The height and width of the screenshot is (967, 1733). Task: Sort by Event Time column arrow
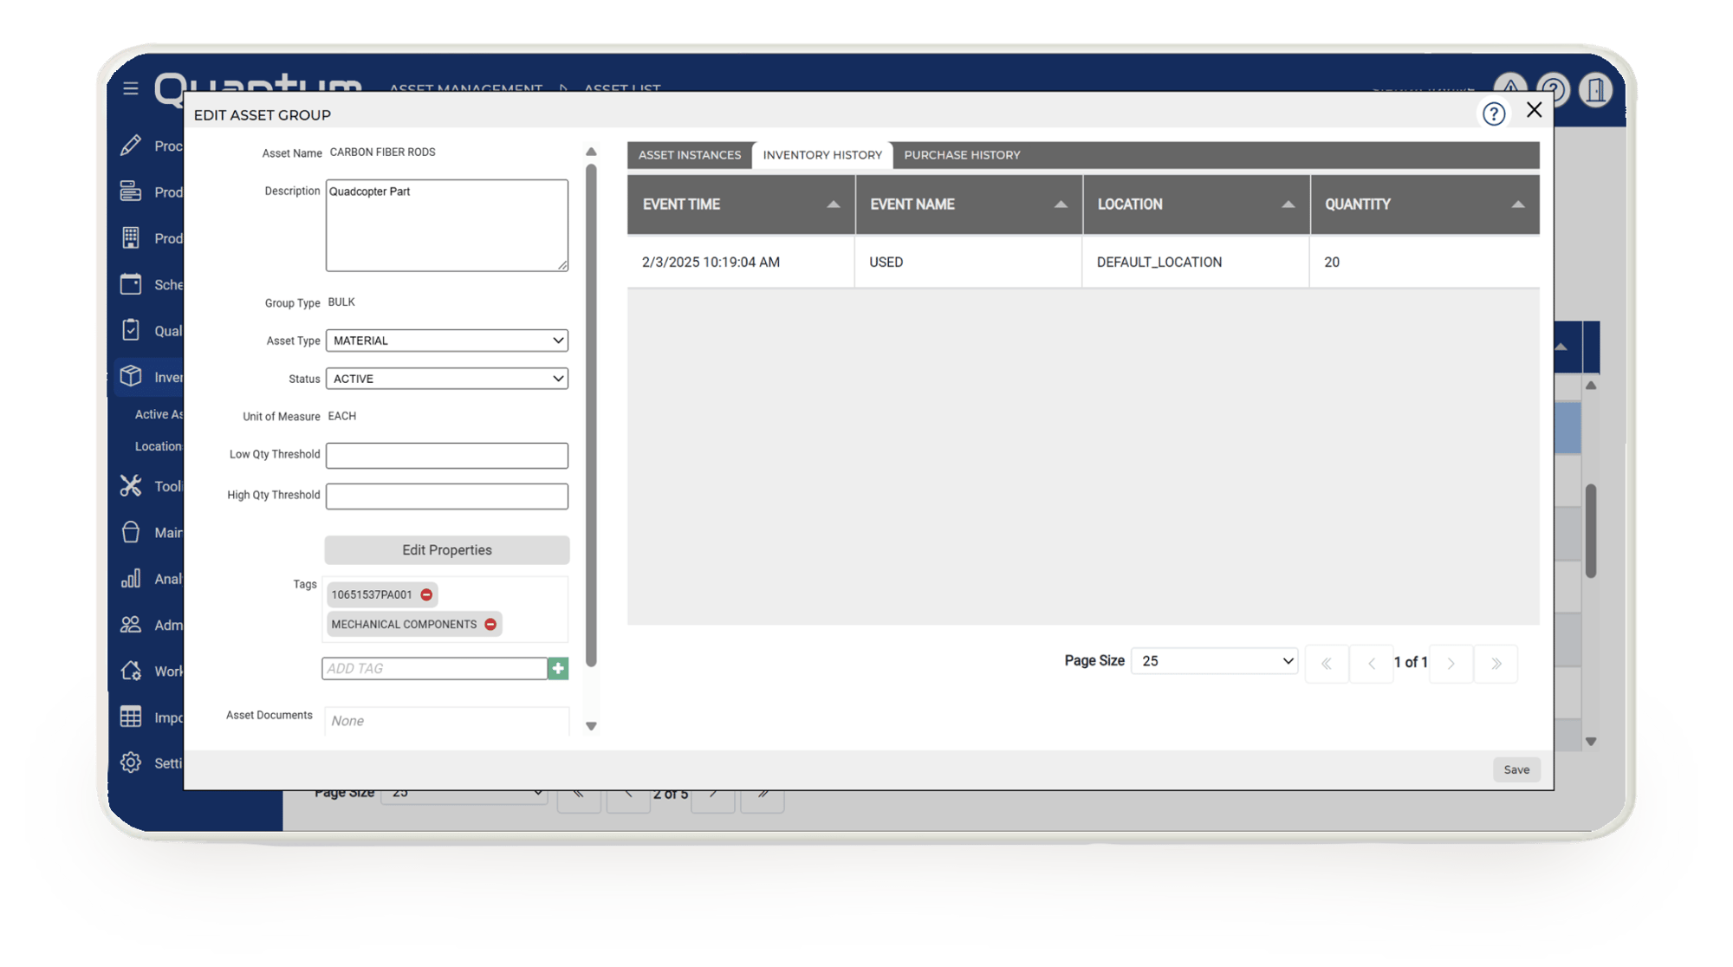click(x=833, y=204)
